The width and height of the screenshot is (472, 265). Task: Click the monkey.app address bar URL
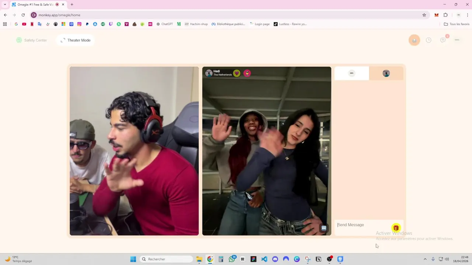(59, 15)
